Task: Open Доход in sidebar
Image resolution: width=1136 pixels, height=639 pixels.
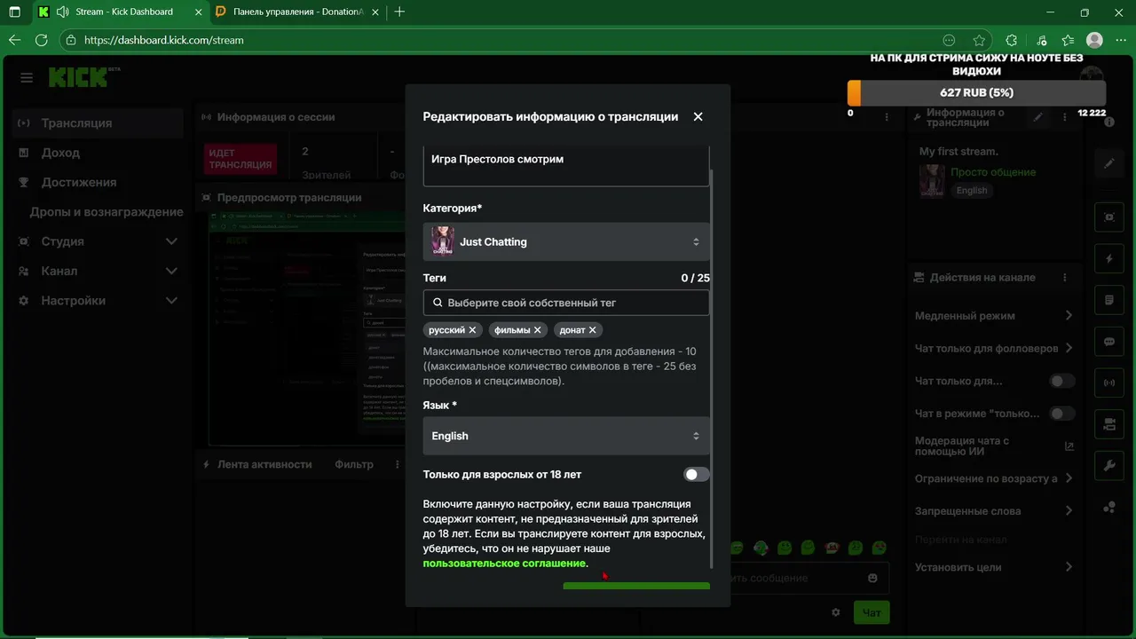Action: (x=98, y=153)
